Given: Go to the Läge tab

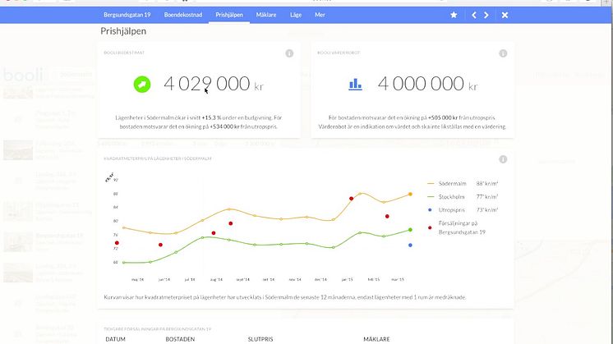Looking at the screenshot, I should coord(296,15).
